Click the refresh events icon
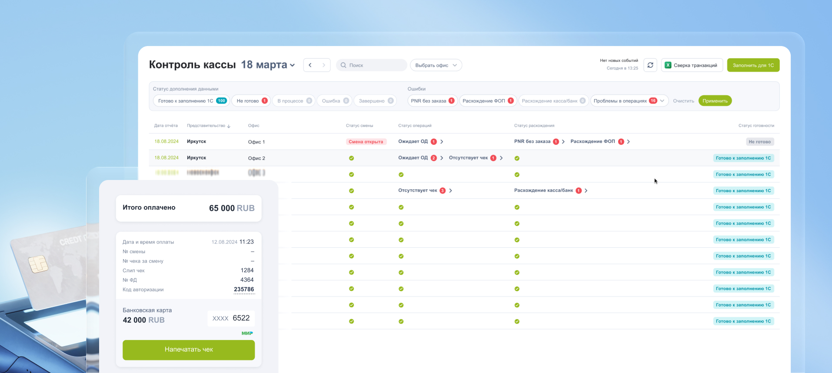 [650, 65]
